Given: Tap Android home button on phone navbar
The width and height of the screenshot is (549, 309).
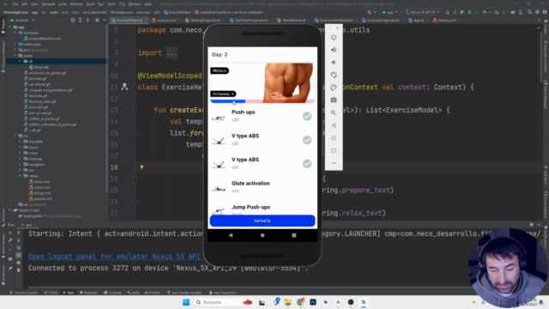Looking at the screenshot, I should tap(262, 235).
